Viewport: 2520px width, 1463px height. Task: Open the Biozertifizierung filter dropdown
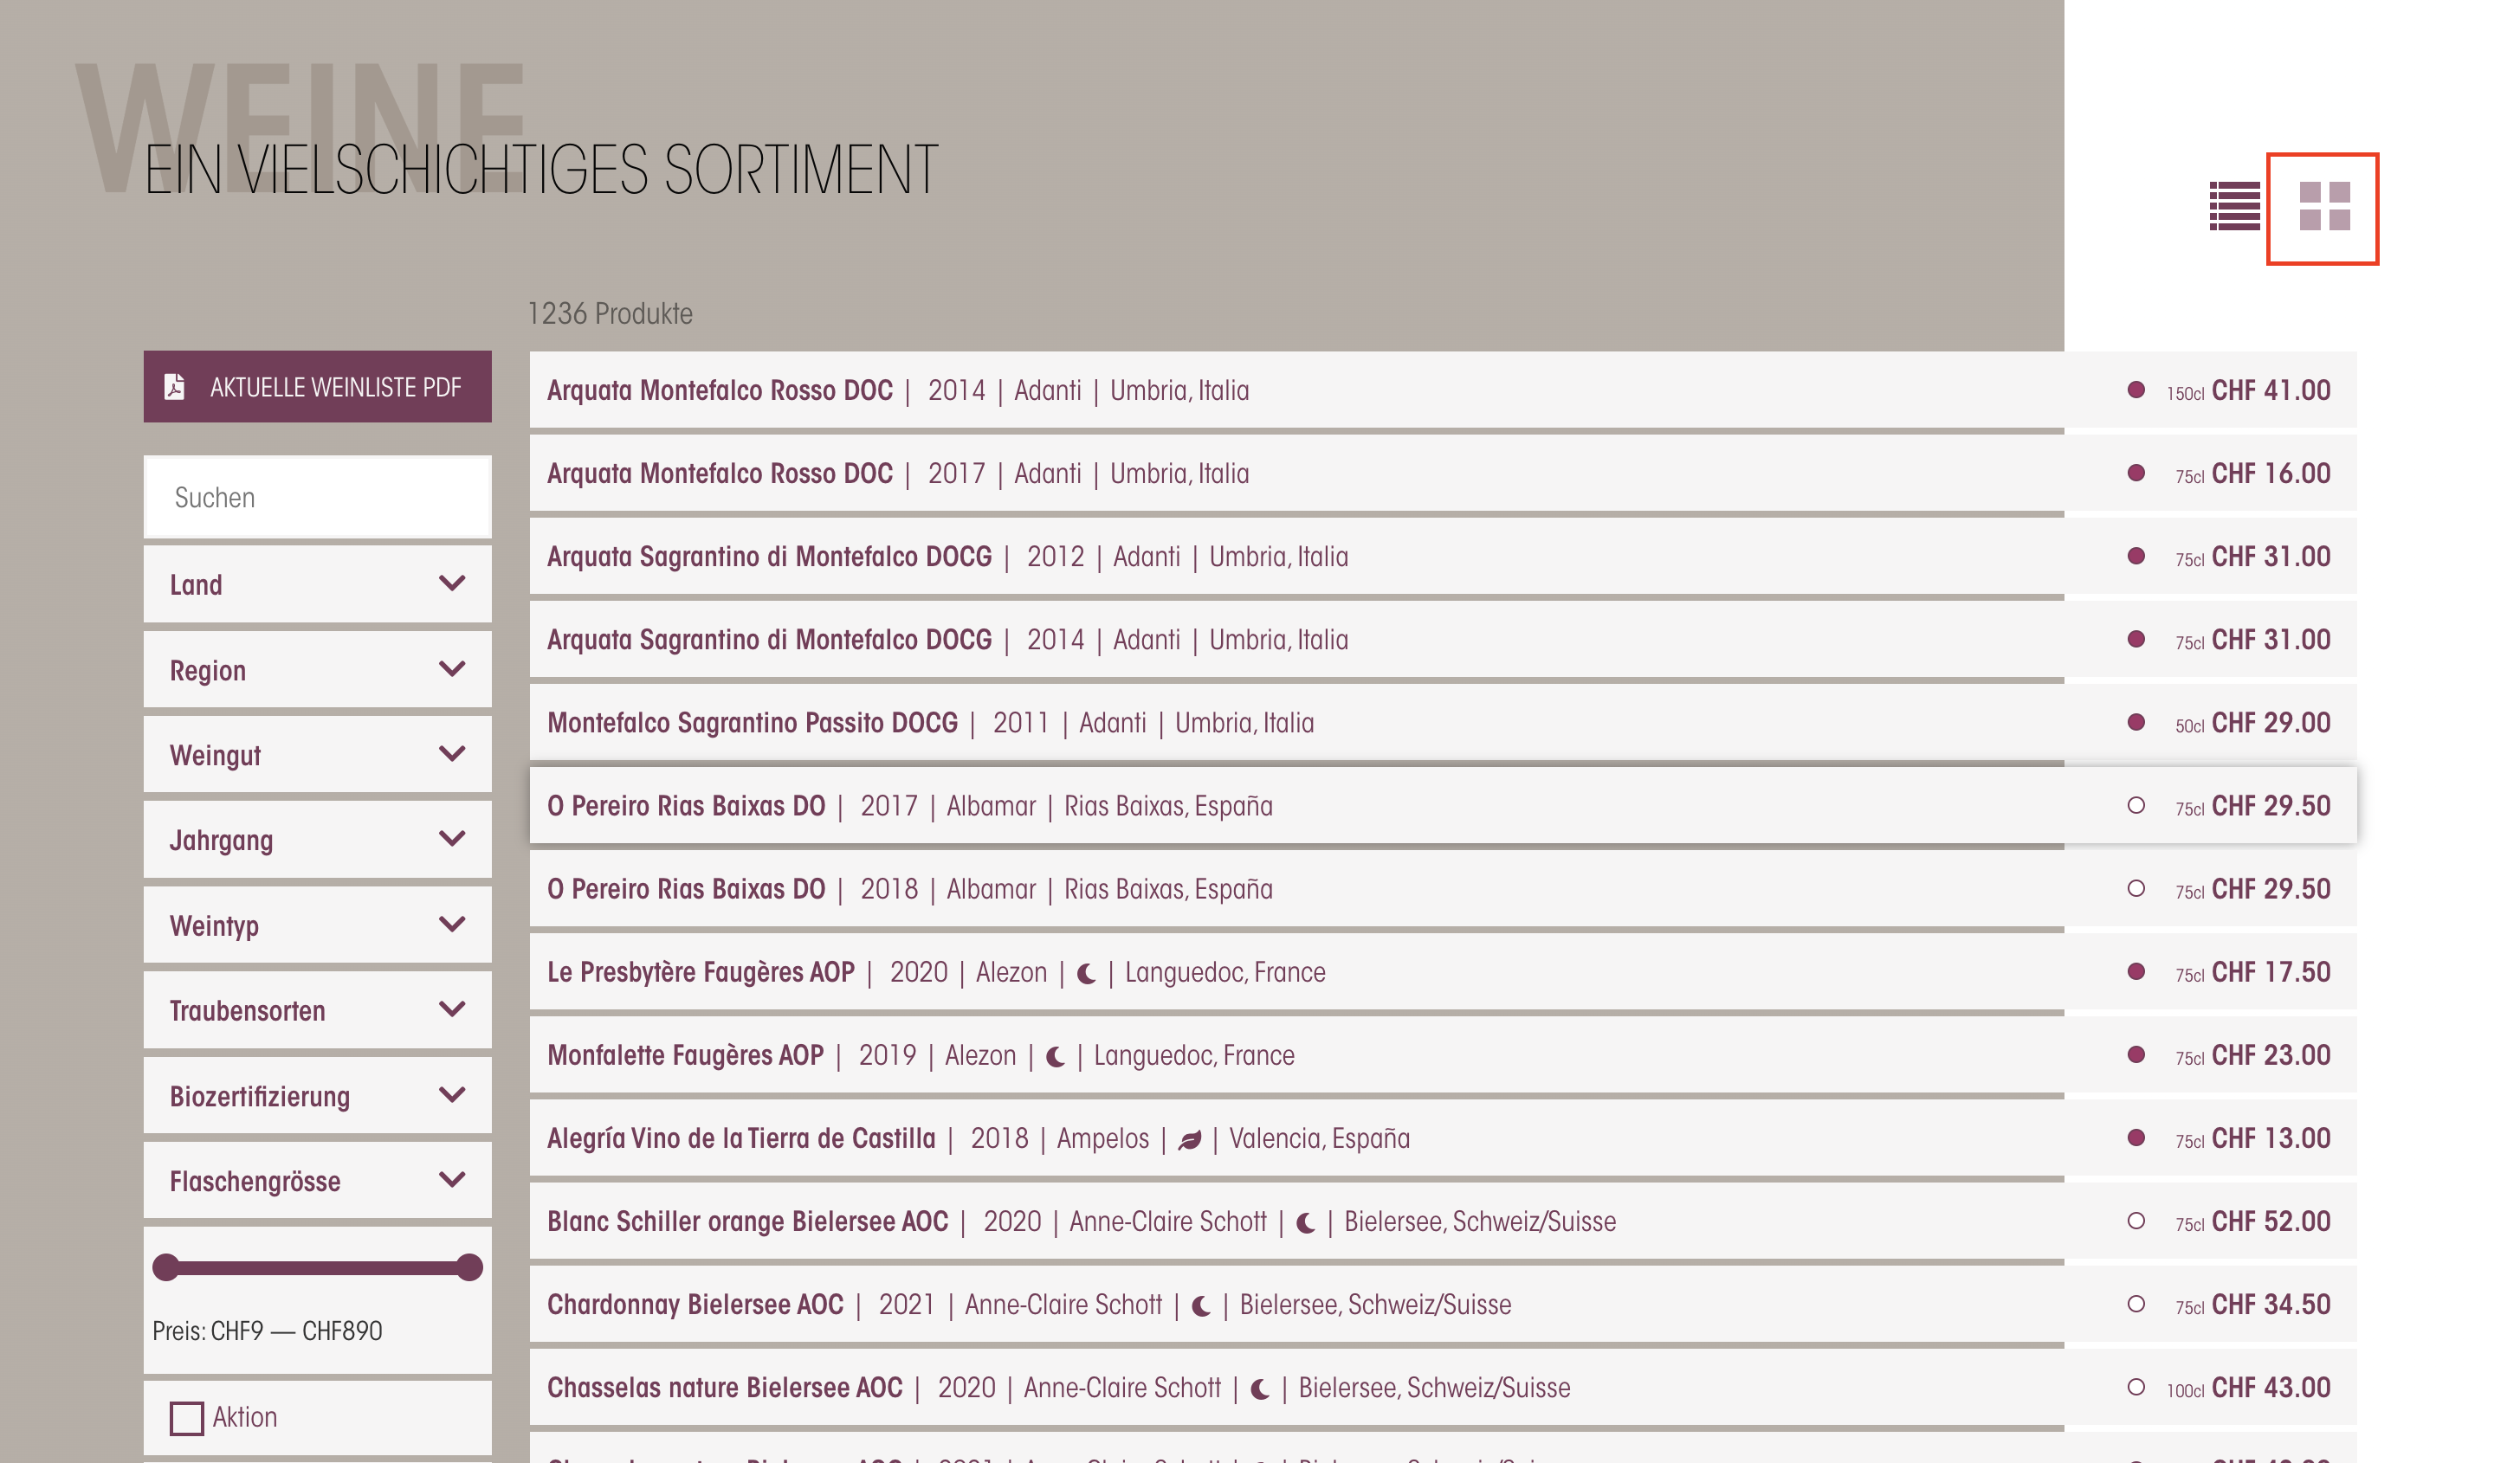tap(318, 1096)
